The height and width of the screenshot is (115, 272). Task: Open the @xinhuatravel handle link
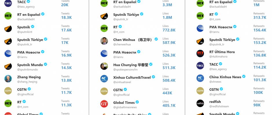(122, 82)
